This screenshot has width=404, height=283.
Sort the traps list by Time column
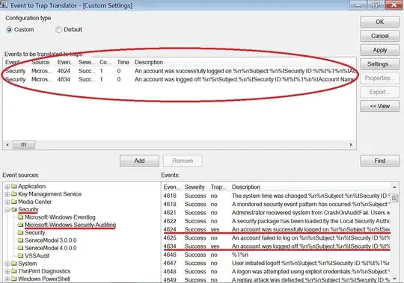click(123, 63)
